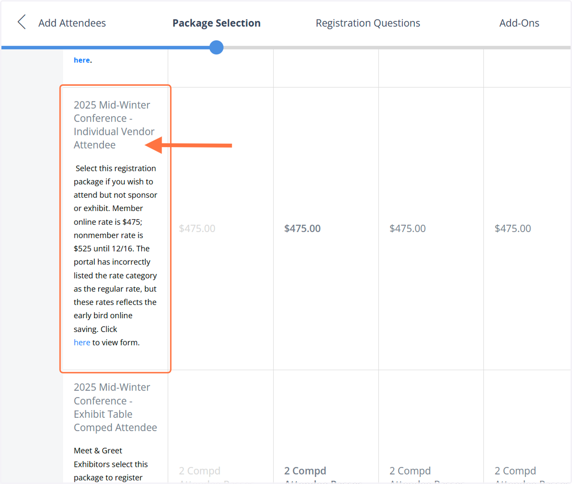The image size is (572, 484).
Task: Click the Exhibit Table Comped Attendee title
Action: point(115,407)
